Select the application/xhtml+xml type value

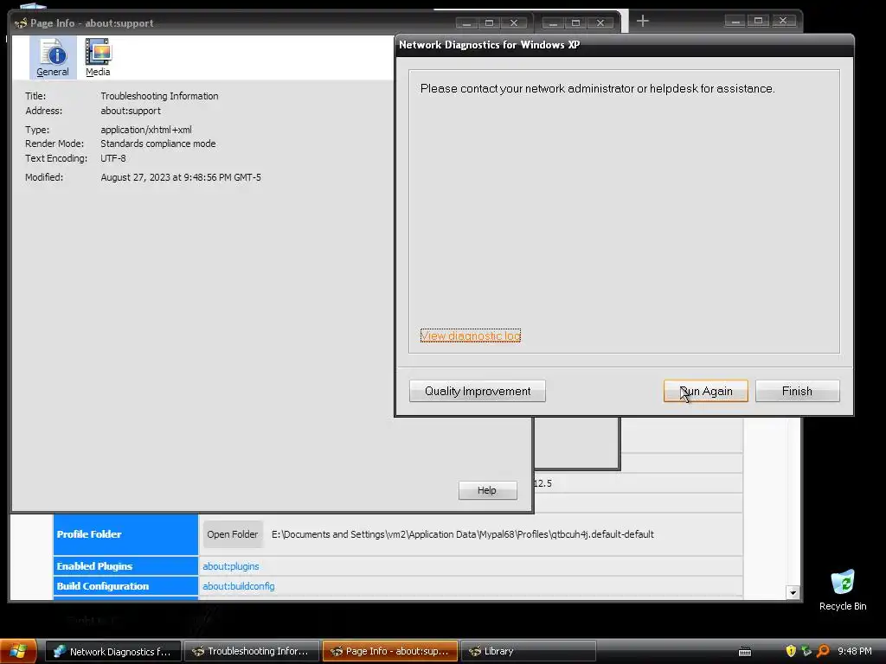click(x=145, y=130)
